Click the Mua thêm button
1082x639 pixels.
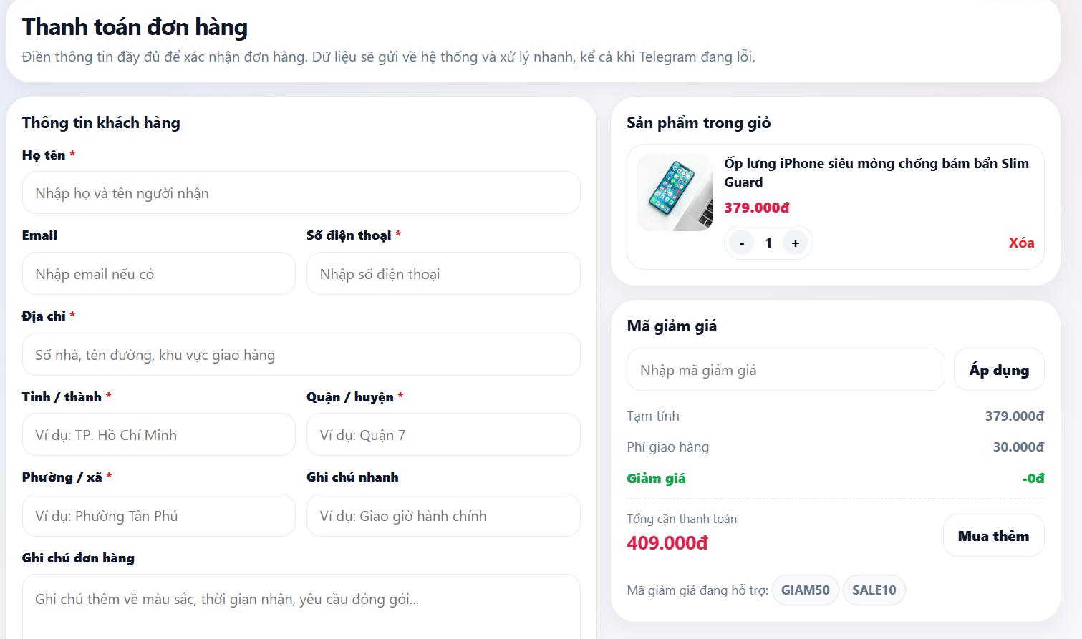993,535
